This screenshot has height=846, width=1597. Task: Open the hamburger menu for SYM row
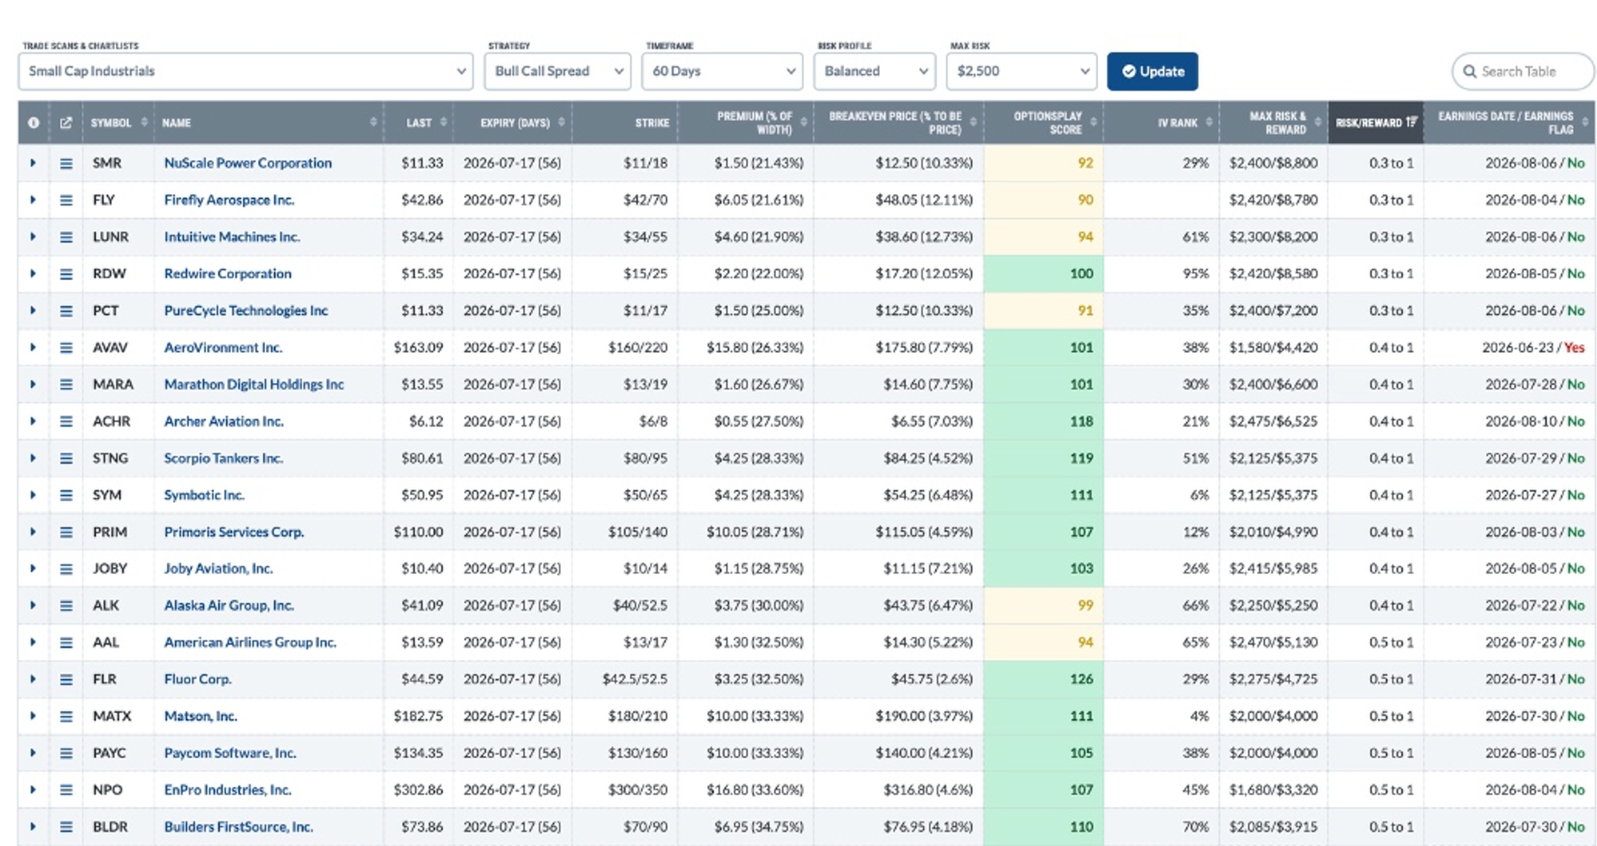(66, 495)
